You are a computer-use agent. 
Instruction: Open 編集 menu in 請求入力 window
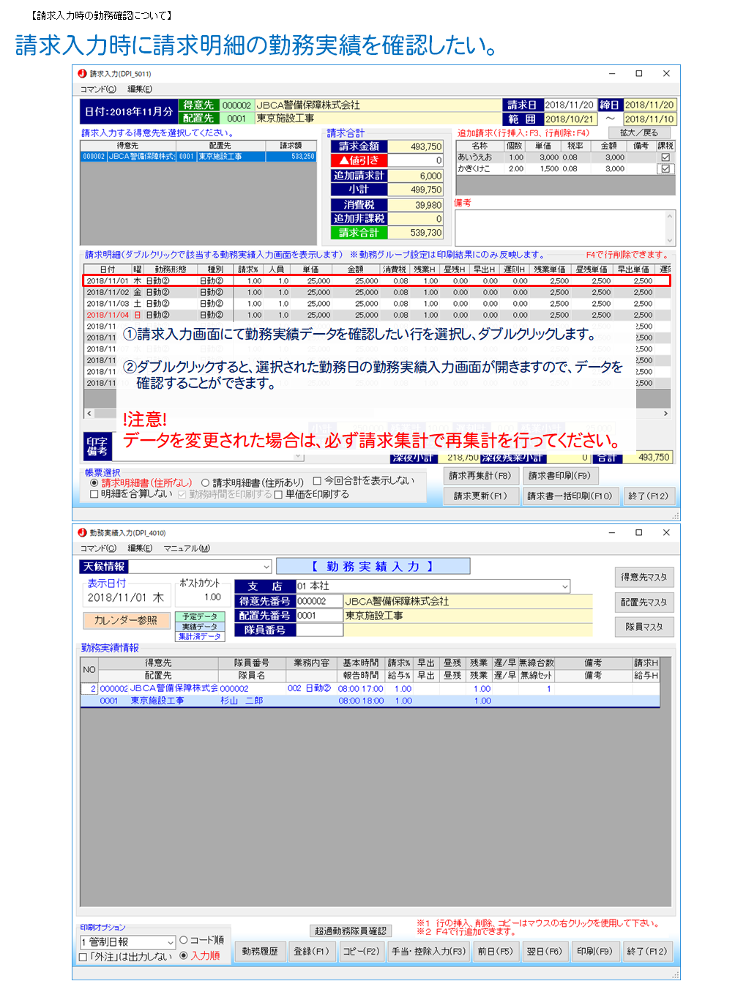[140, 89]
